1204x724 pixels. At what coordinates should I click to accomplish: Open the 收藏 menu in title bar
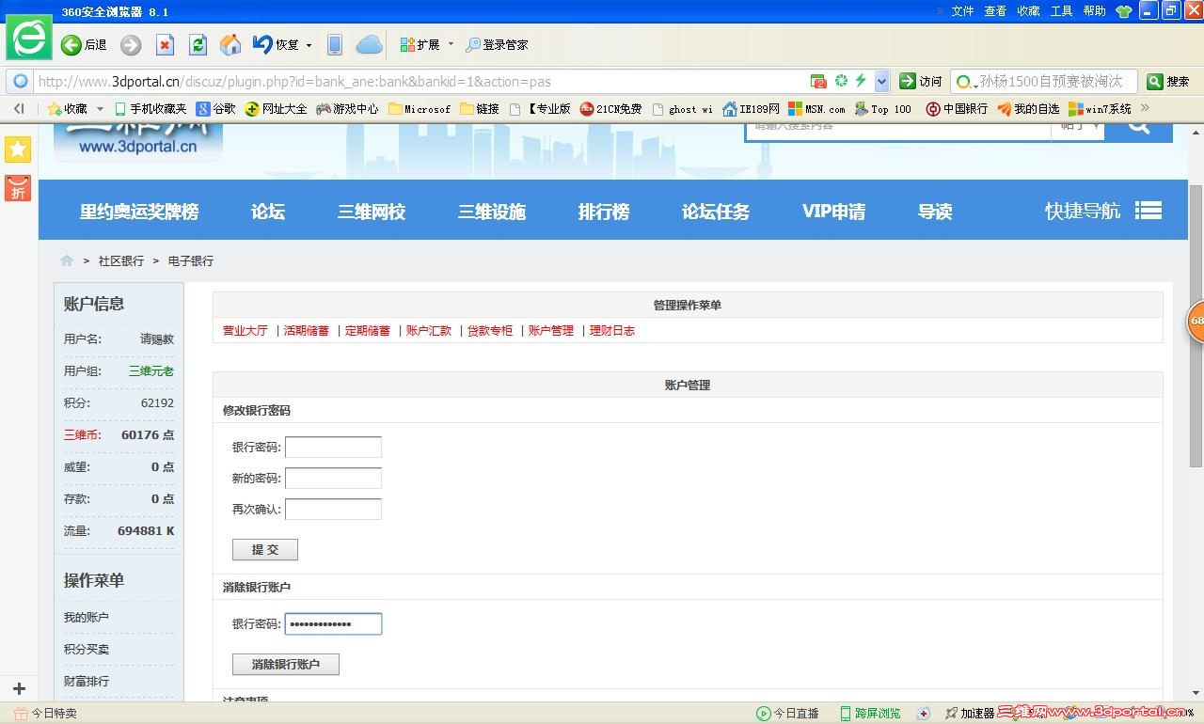[x=1028, y=11]
